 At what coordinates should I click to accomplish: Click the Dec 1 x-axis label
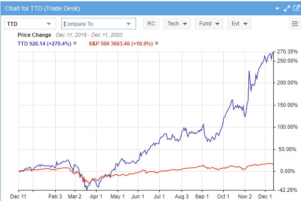click(x=265, y=197)
